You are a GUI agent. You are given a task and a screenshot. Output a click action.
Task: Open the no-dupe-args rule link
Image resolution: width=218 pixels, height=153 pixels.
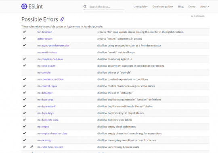coord(45,100)
